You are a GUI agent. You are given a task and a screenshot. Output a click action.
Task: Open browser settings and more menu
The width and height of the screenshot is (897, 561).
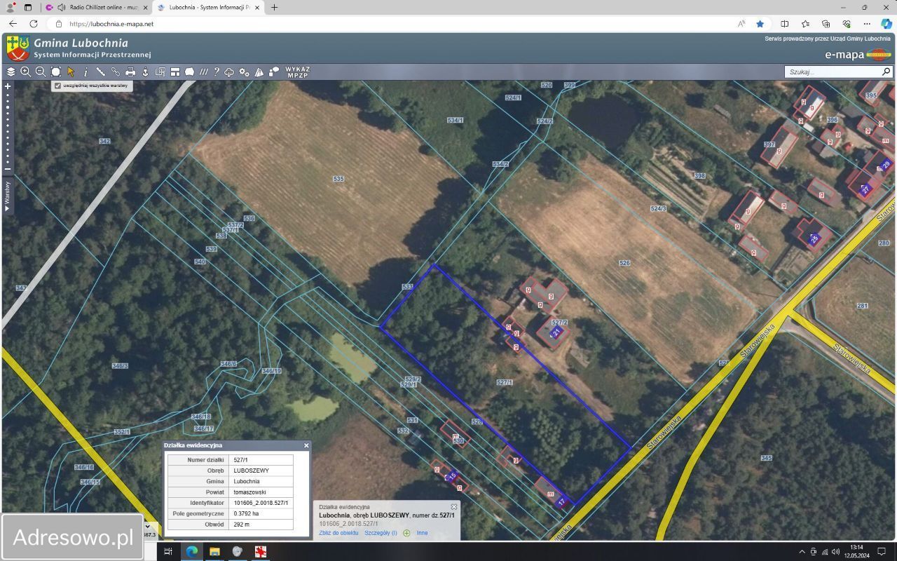(867, 24)
